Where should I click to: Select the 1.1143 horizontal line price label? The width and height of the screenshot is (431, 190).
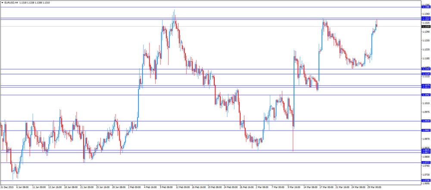click(426, 69)
